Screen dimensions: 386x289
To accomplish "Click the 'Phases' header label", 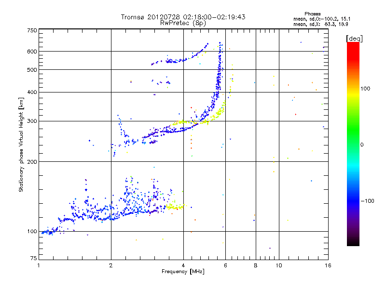I will (312, 14).
